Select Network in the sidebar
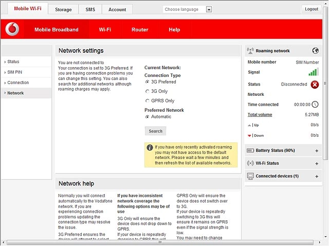 (x=26, y=93)
